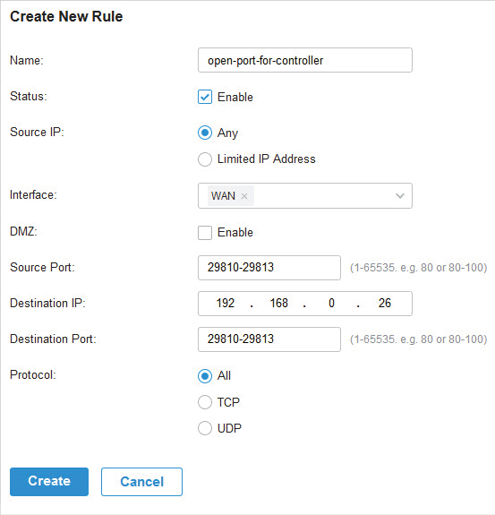Click the WAN tag label in Interface
Viewport: 495px width, 515px height.
click(223, 196)
